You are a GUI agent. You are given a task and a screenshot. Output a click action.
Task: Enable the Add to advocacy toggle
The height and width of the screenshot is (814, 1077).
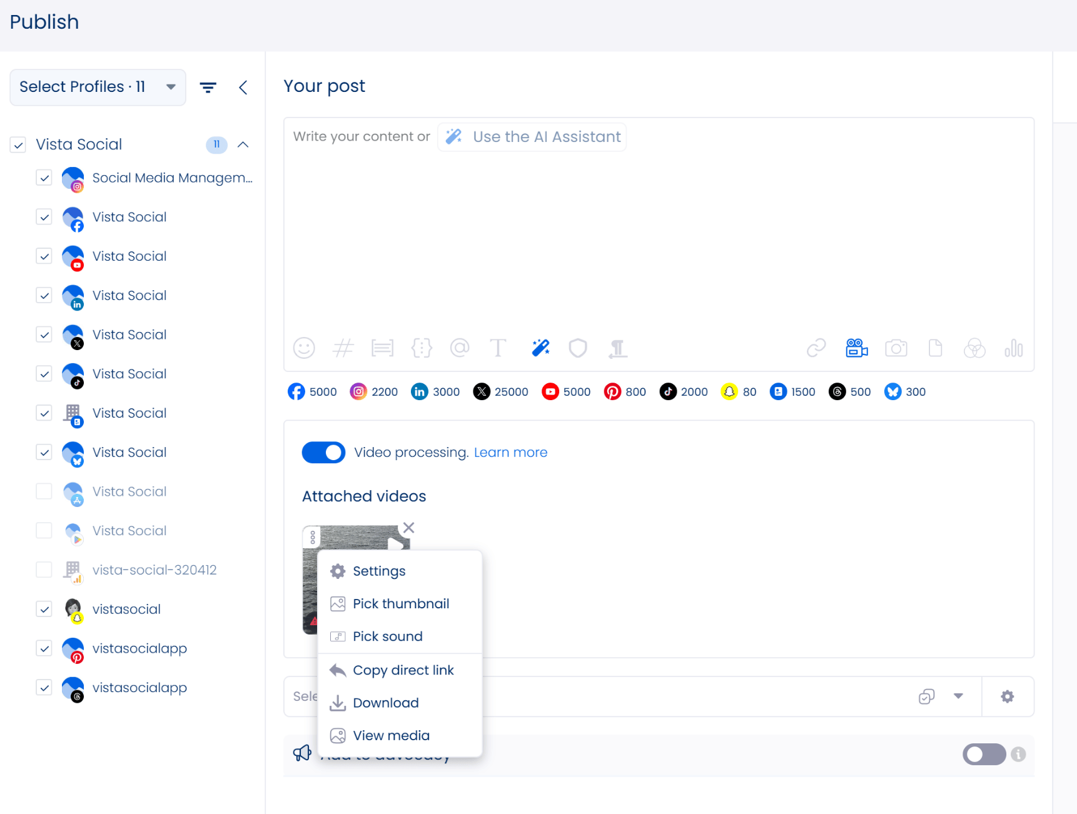[x=983, y=755]
